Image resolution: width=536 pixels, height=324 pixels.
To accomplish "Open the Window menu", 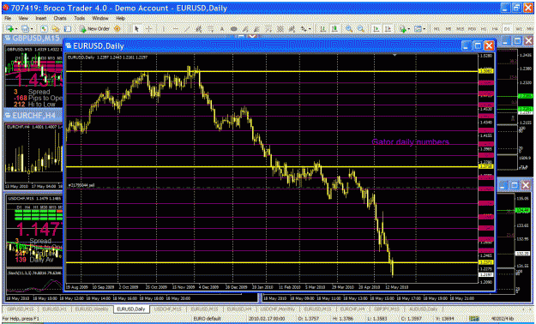I will click(x=100, y=19).
